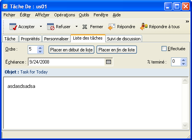The width and height of the screenshot is (192, 140).
Task: Click the Accepter toolbar label
Action: click(x=27, y=27)
